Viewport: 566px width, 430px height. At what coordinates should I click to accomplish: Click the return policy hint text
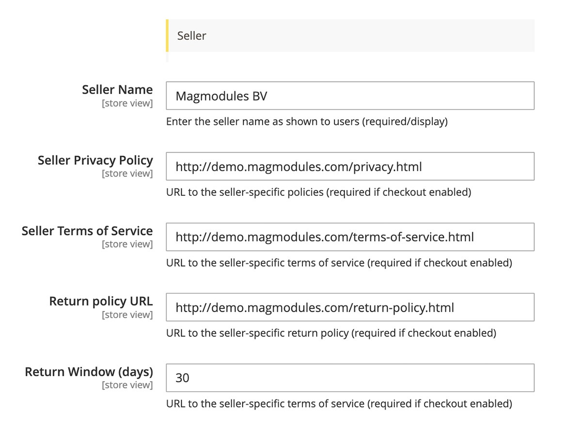coord(331,333)
